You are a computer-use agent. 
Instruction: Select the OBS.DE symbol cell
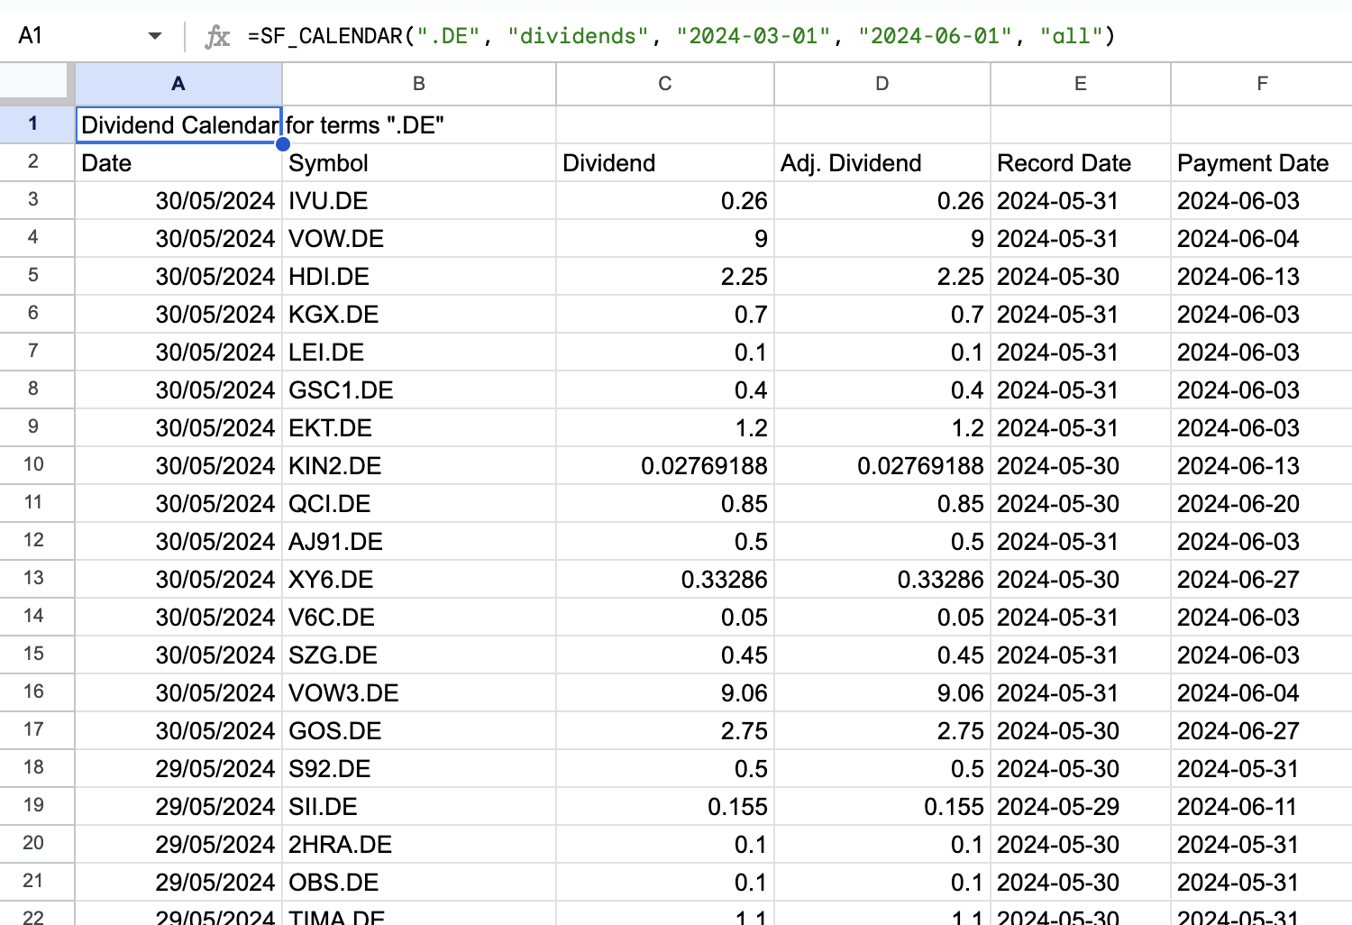(419, 883)
